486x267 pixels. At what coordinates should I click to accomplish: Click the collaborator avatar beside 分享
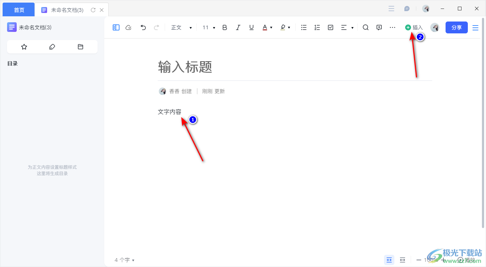[435, 27]
